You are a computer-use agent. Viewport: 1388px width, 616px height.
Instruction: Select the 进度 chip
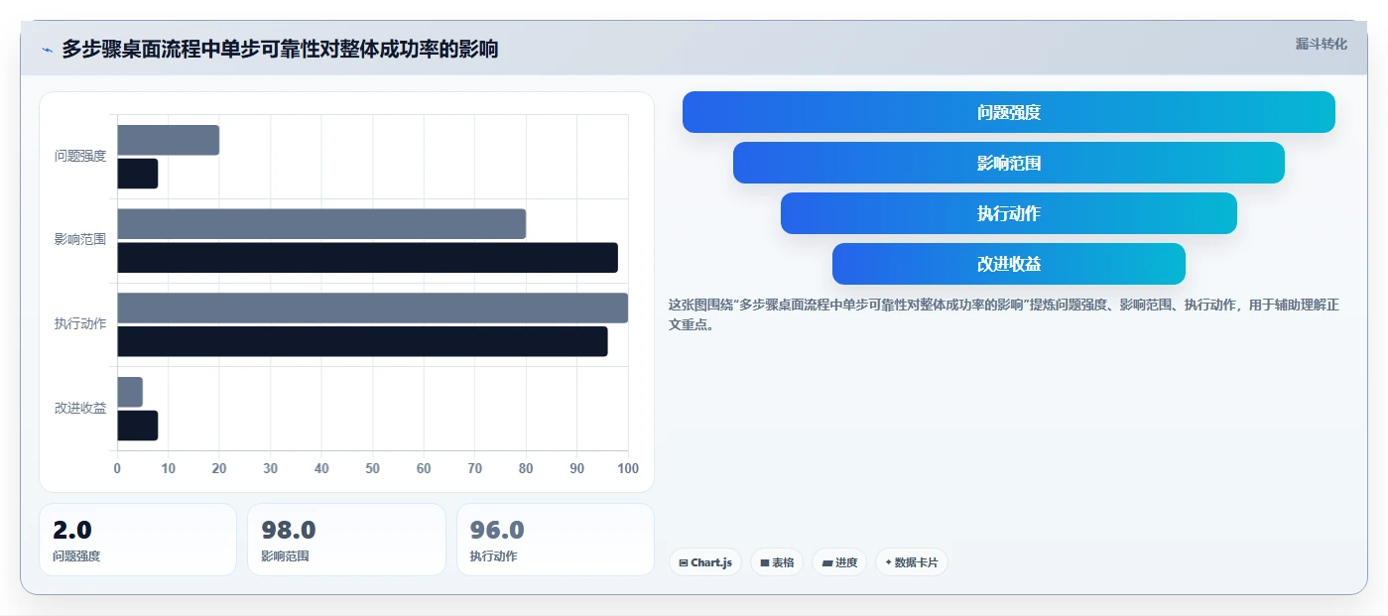[839, 562]
